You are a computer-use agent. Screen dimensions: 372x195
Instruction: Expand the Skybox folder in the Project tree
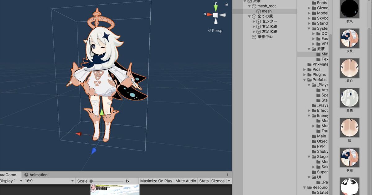[309, 18]
